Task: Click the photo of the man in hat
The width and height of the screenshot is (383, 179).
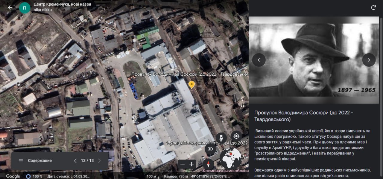Action: coord(314,60)
